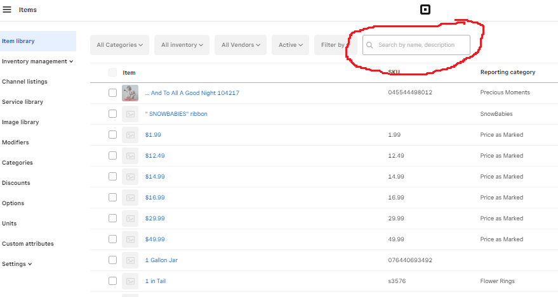
Task: Expand Inventory management in sidebar
Action: [37, 61]
